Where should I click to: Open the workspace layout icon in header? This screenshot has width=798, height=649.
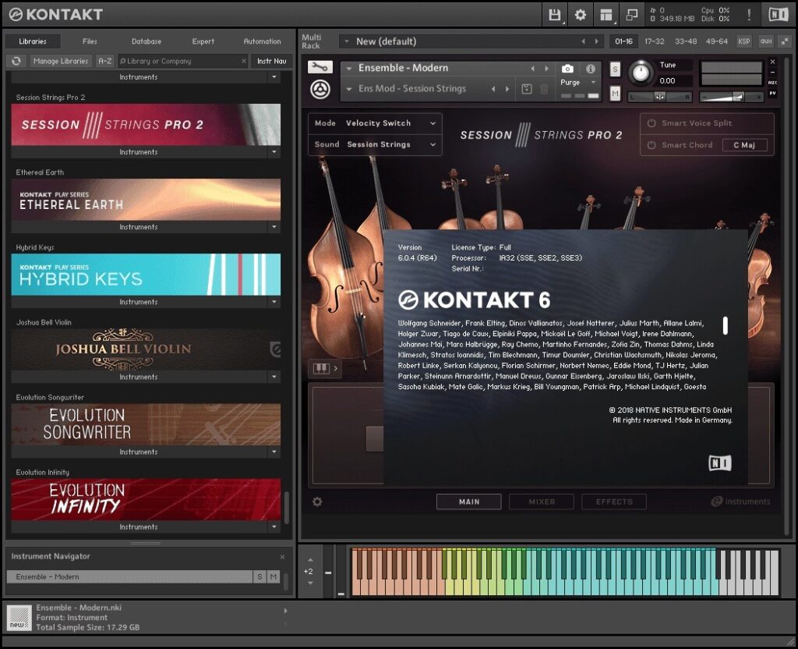pyautogui.click(x=606, y=15)
